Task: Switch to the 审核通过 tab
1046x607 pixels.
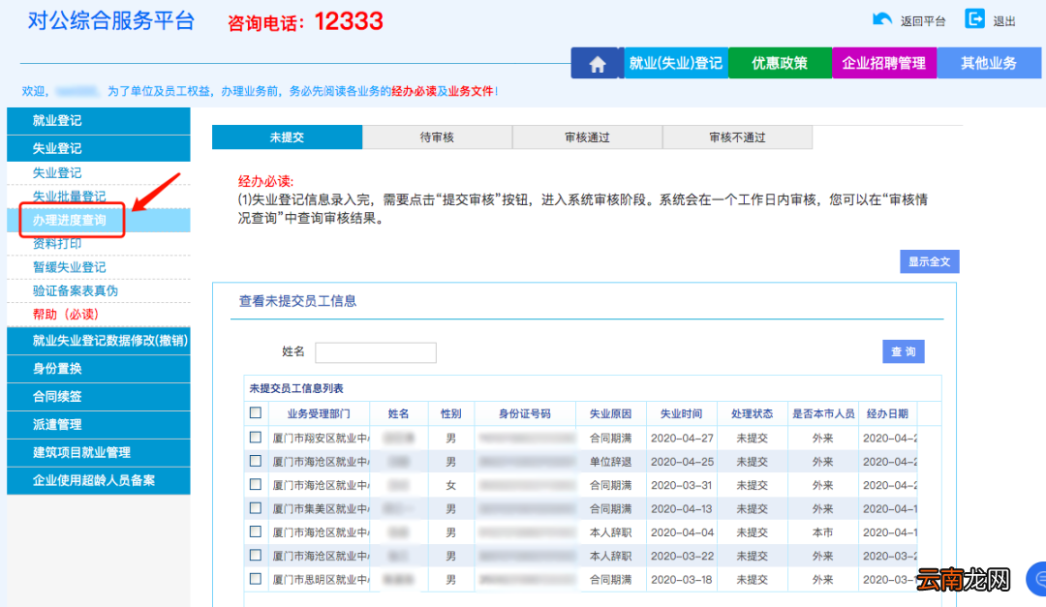Action: coord(587,137)
